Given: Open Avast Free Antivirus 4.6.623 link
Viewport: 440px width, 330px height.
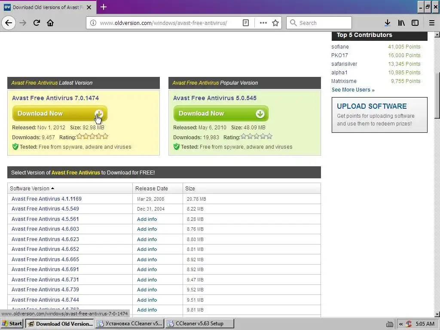Looking at the screenshot, I should coord(45,239).
